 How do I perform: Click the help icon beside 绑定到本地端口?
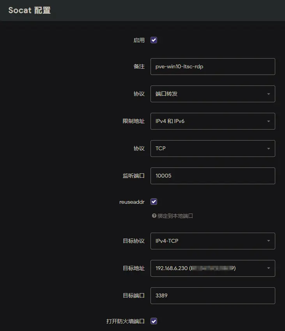click(x=154, y=216)
